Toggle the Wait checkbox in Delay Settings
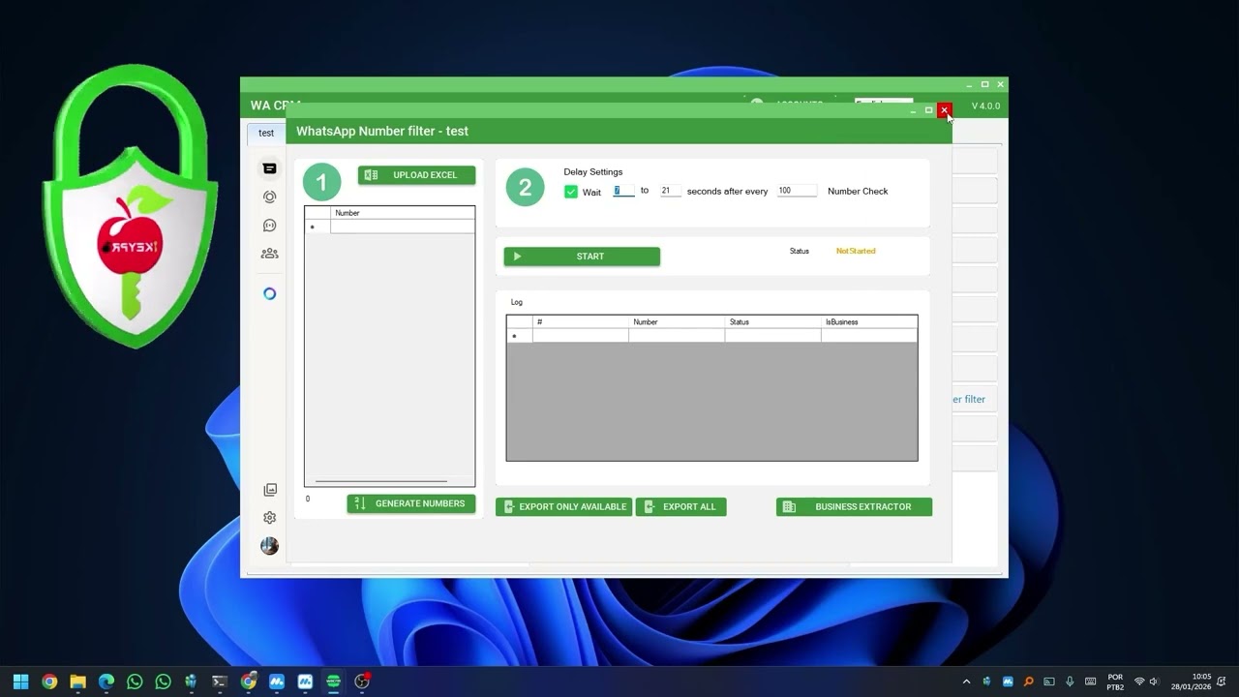 (571, 192)
